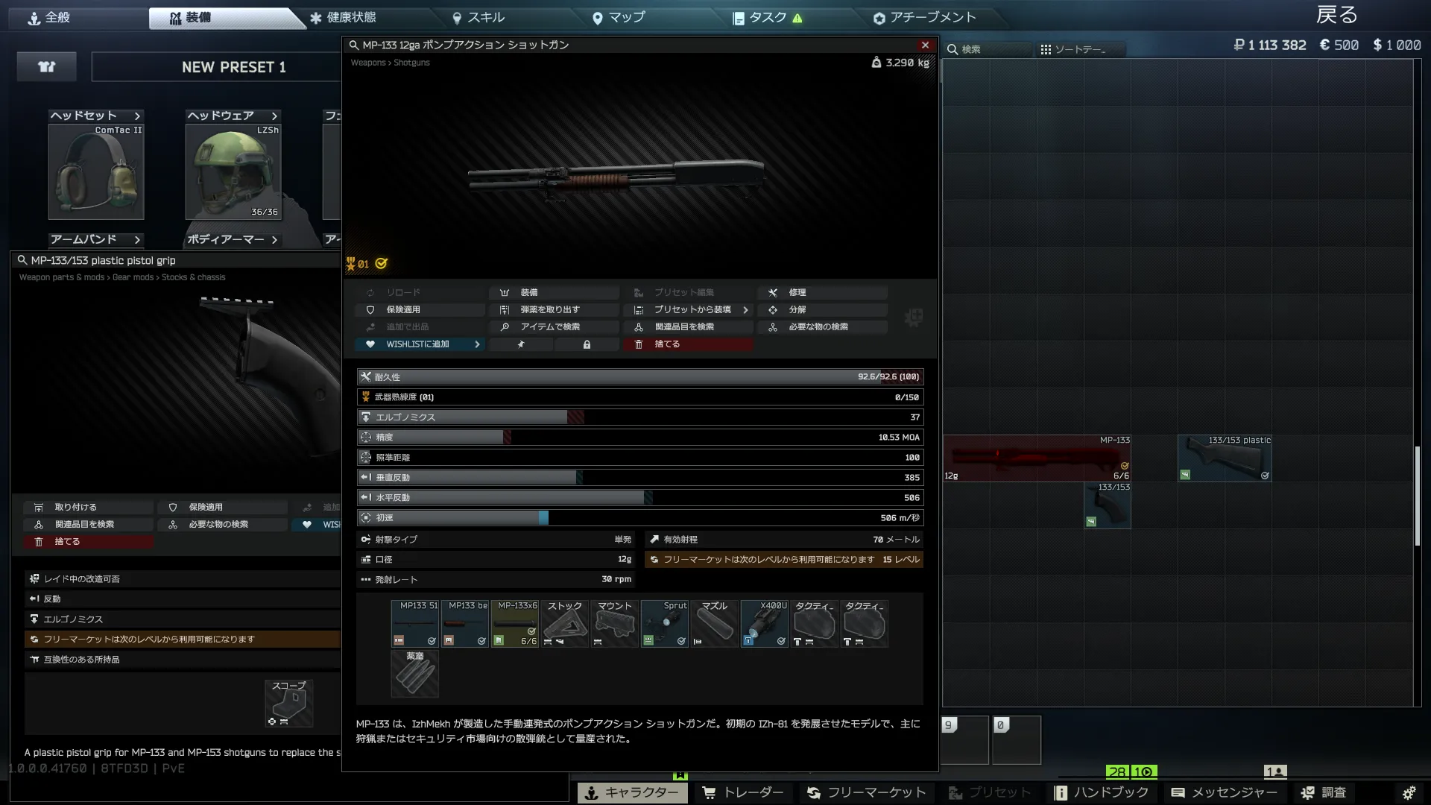The width and height of the screenshot is (1431, 805).
Task: Click the outfit hanger icon button
Action: pos(47,67)
